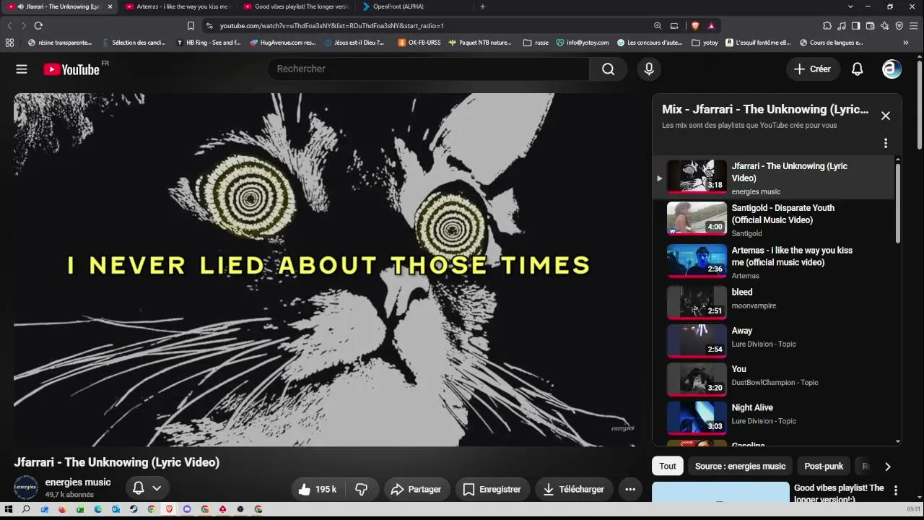Screen dimensions: 924x520
Task: Close the Jfarrari - The Unknowing browser tab
Action: click(110, 6)
